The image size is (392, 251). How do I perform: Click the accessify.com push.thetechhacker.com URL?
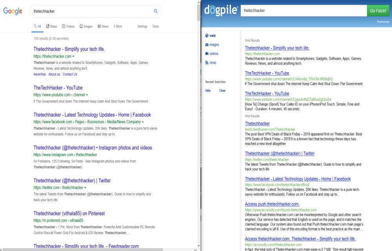pos(281,210)
